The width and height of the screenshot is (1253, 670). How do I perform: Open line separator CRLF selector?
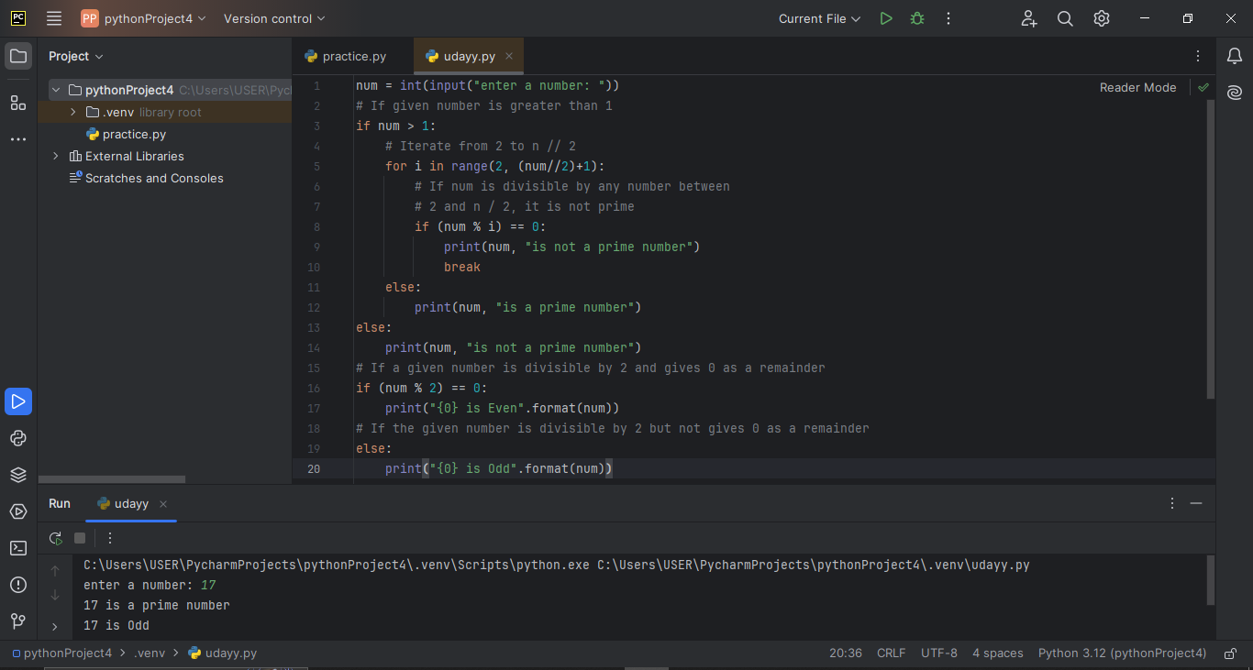891,654
